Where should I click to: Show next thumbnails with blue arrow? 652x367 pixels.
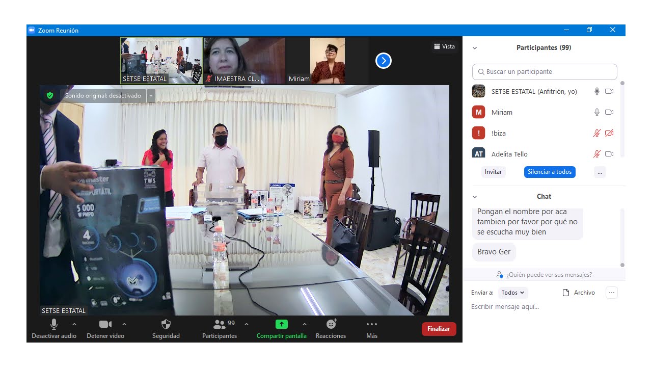(383, 61)
